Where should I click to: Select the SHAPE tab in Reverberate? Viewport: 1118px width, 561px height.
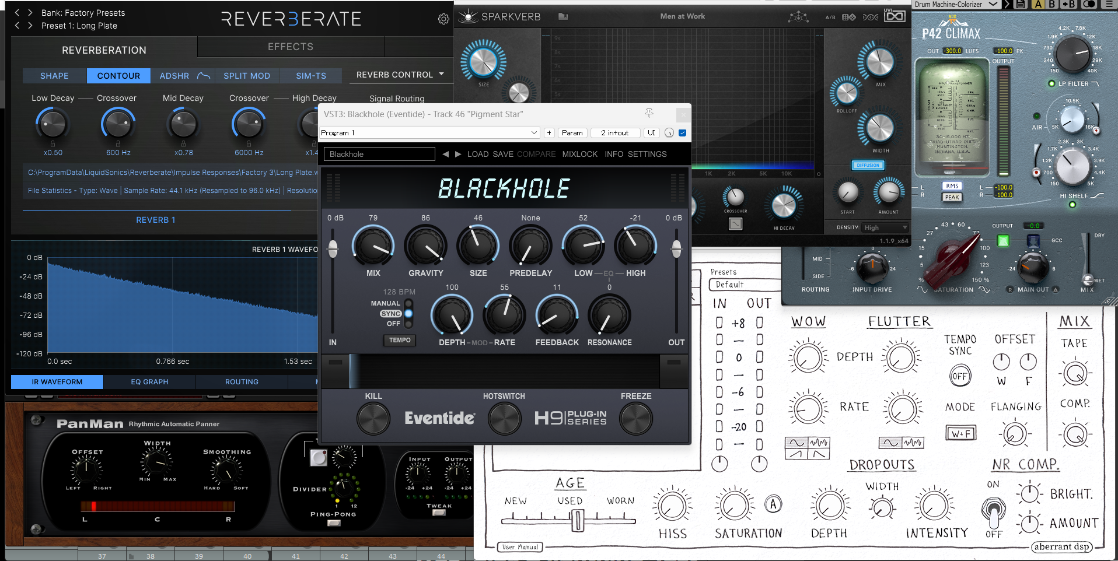54,76
